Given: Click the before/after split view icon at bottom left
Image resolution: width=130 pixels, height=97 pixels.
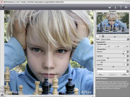Looking at the screenshot, I should pyautogui.click(x=2, y=87).
